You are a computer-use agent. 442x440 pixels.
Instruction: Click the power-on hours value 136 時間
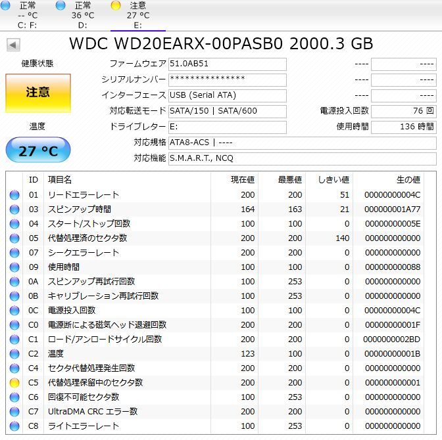[404, 127]
